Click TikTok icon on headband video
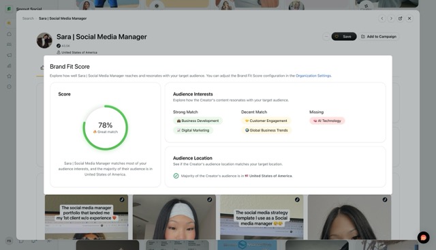 point(209,200)
